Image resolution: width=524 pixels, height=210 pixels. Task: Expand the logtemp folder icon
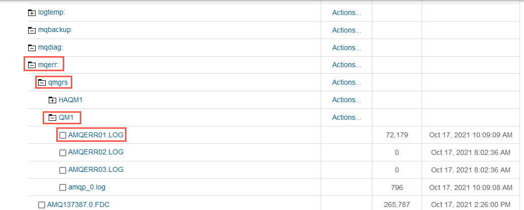(x=32, y=13)
